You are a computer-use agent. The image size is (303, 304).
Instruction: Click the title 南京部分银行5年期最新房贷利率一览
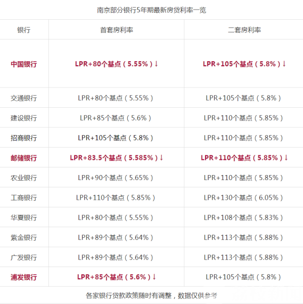pyautogui.click(x=151, y=10)
